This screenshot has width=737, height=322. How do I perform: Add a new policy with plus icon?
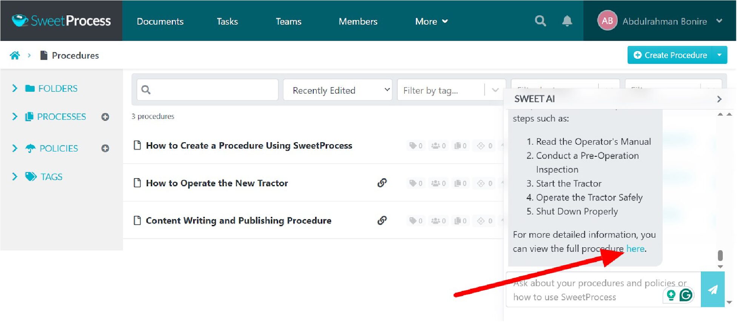point(105,148)
